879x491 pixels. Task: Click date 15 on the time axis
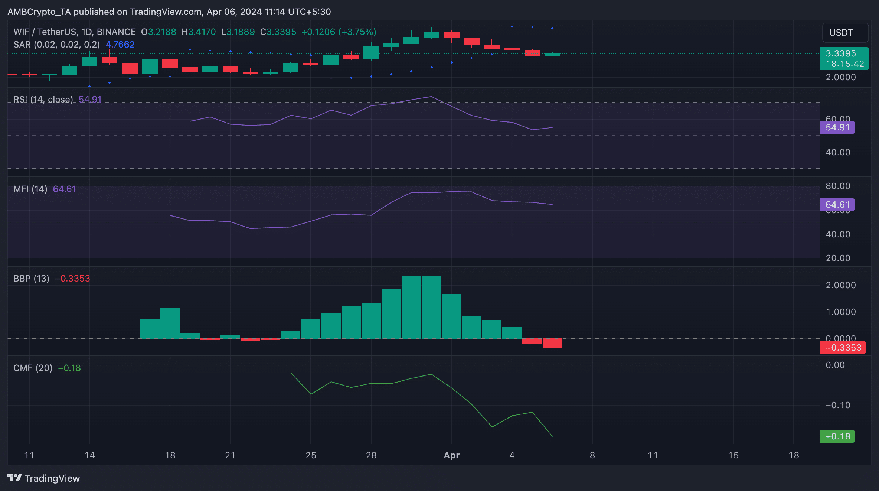pos(733,455)
